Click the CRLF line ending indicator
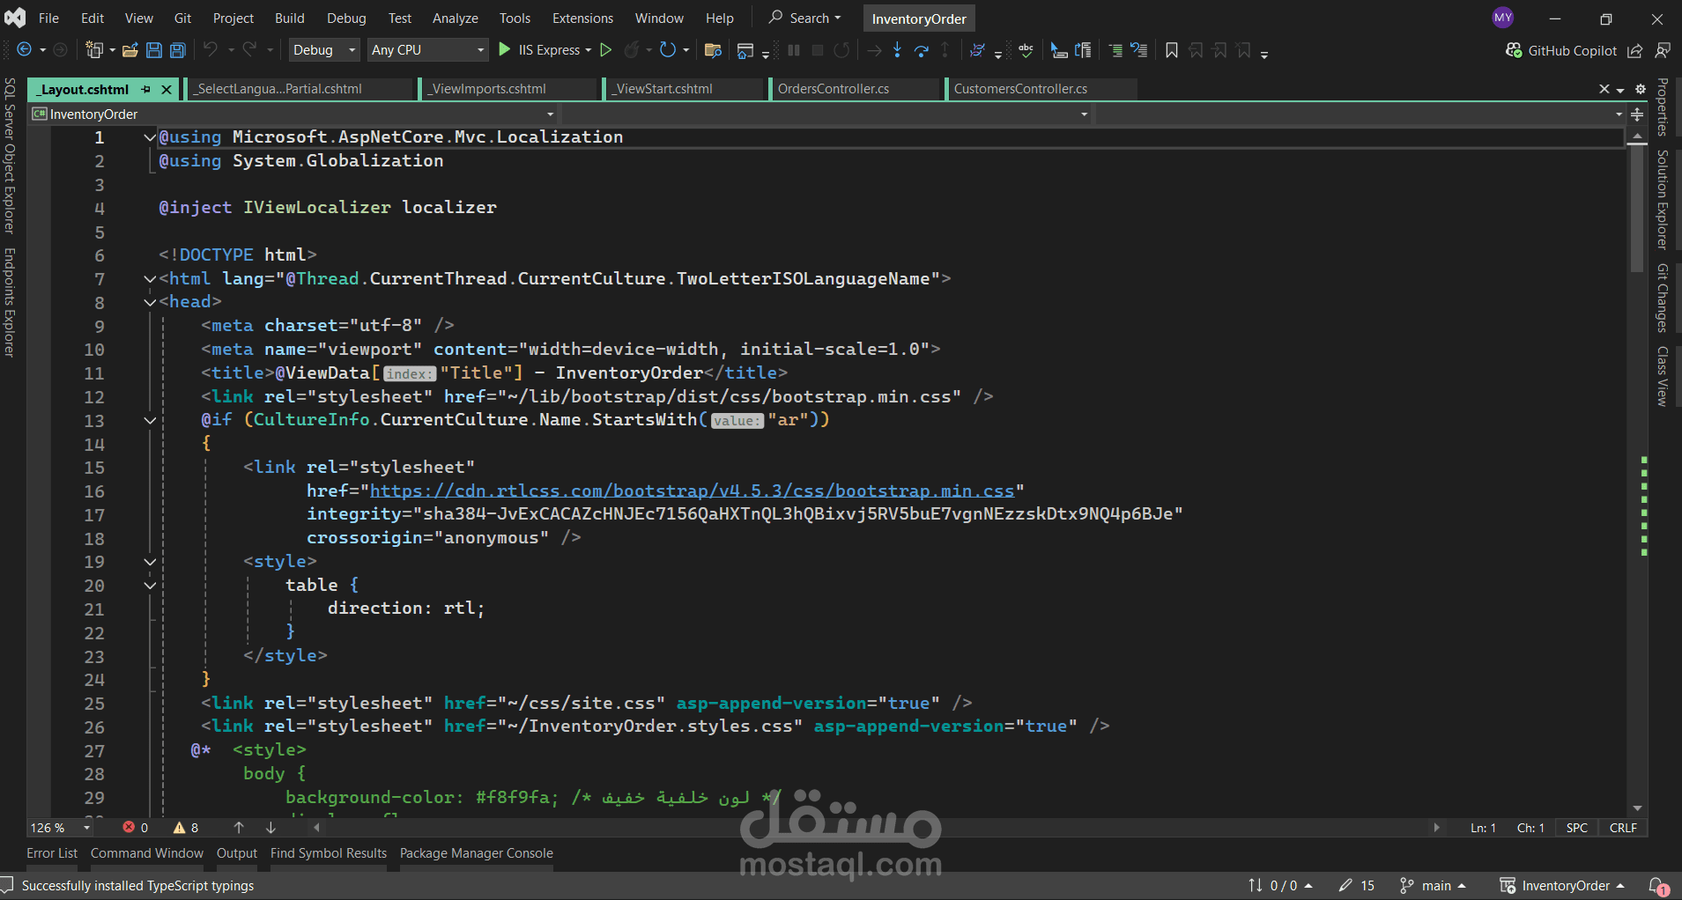 (x=1623, y=828)
